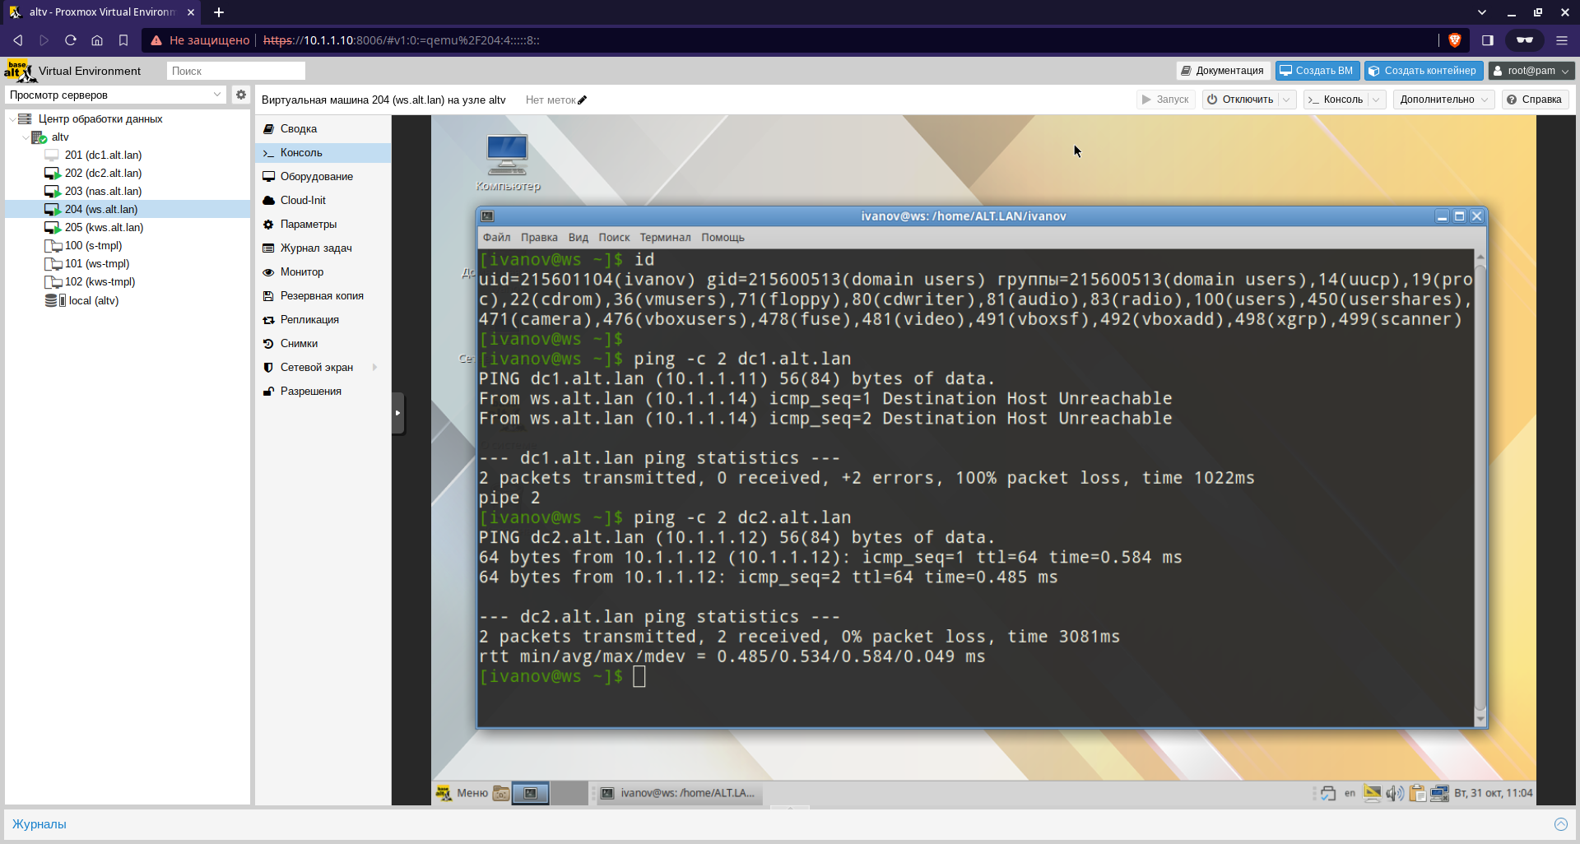Open the Оборудование section

click(323, 177)
